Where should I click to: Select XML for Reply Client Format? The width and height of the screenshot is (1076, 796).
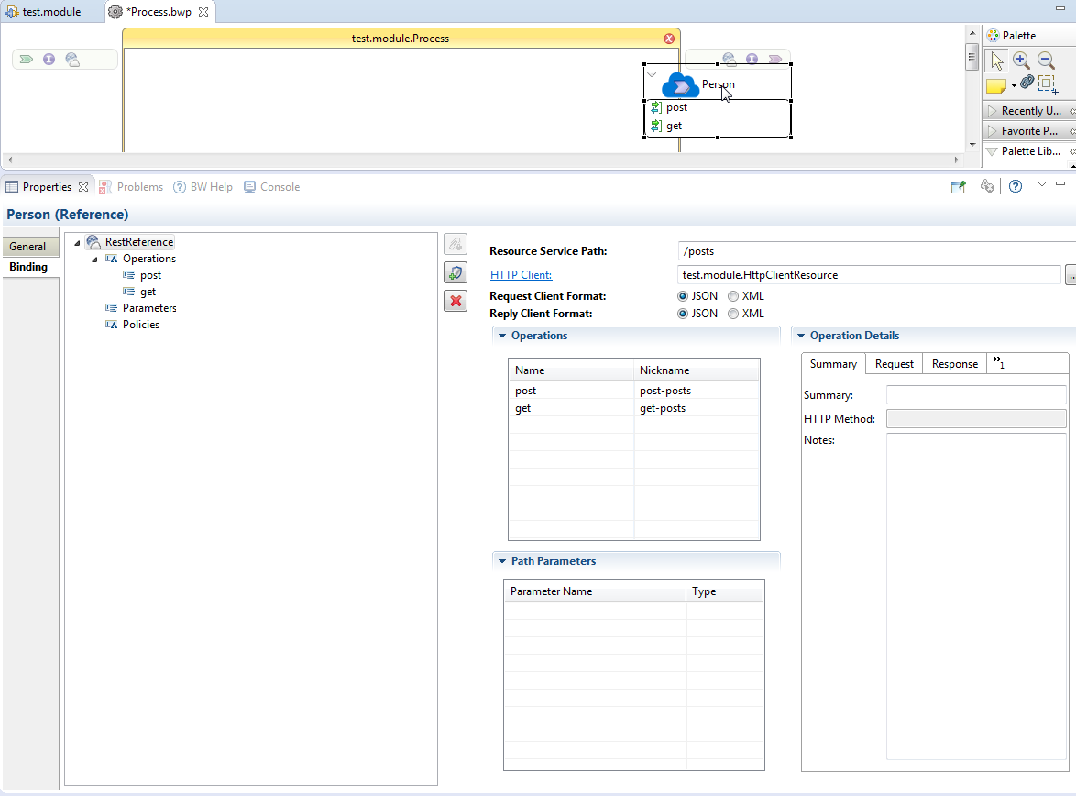pos(733,314)
